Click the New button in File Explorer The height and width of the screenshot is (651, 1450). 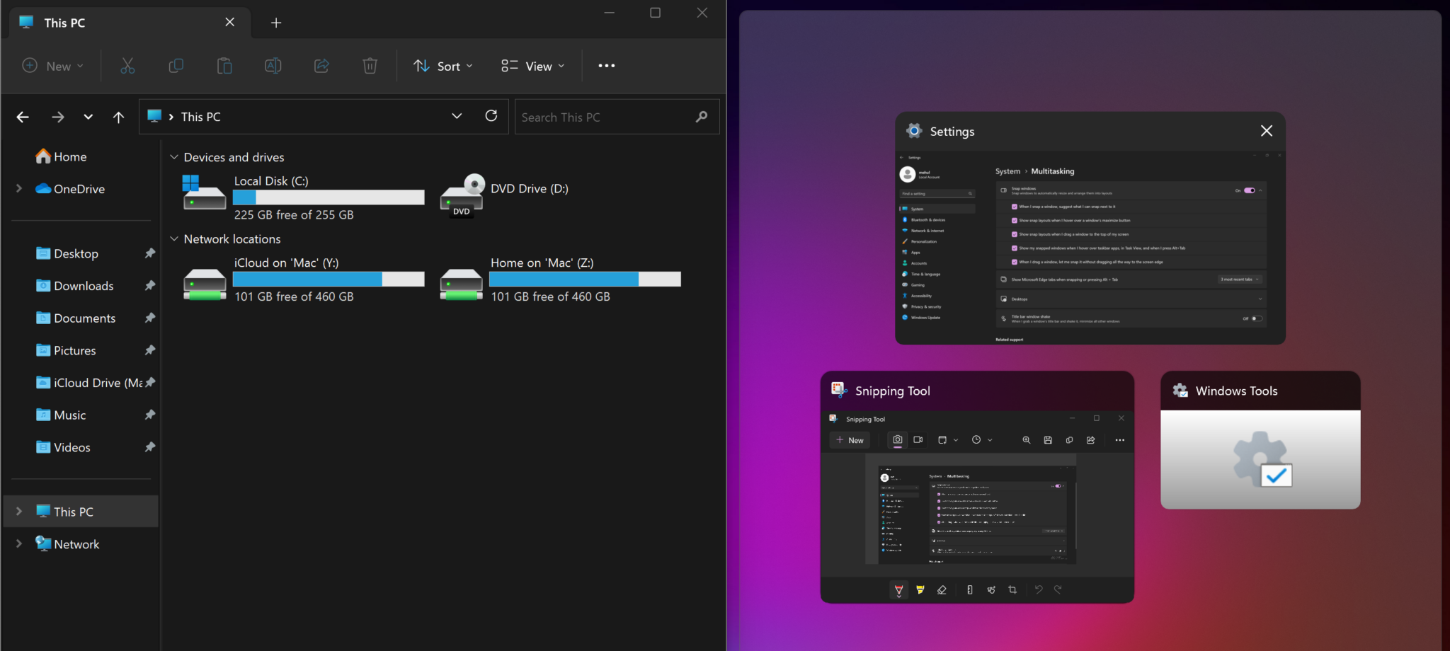click(x=52, y=66)
